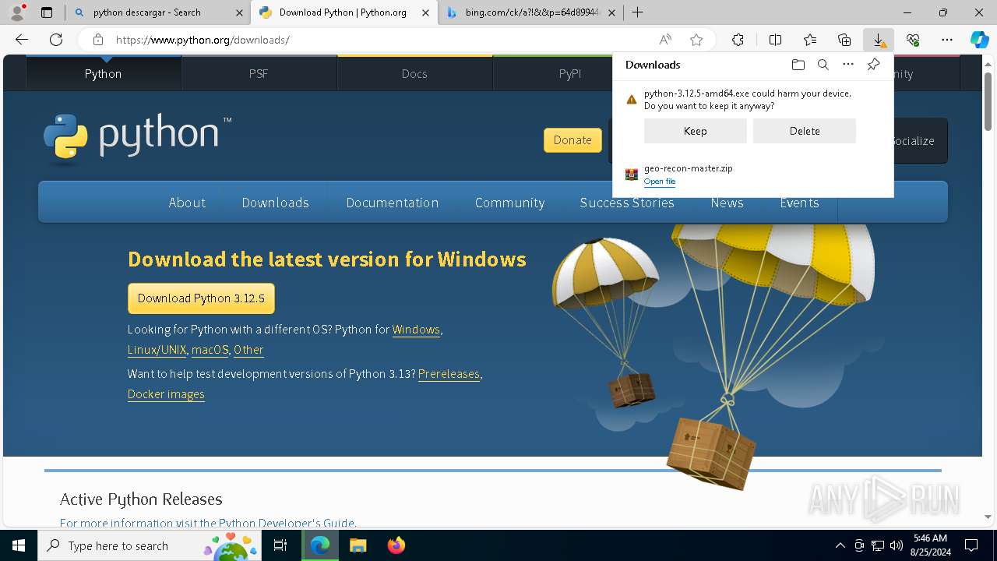Click the Edge taskbar icon
The width and height of the screenshot is (997, 561).
click(x=320, y=545)
